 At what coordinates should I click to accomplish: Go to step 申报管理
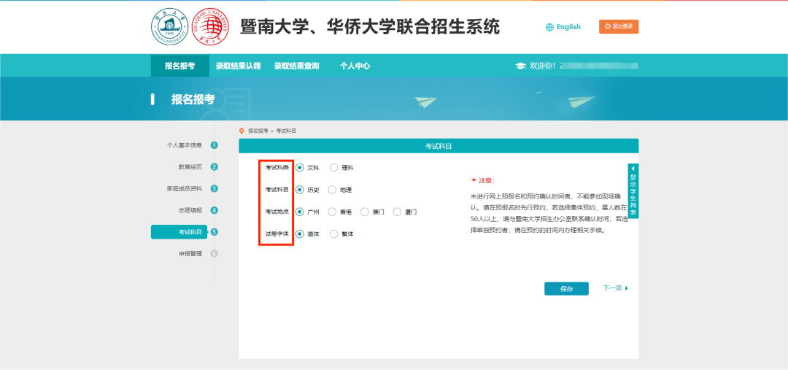190,254
